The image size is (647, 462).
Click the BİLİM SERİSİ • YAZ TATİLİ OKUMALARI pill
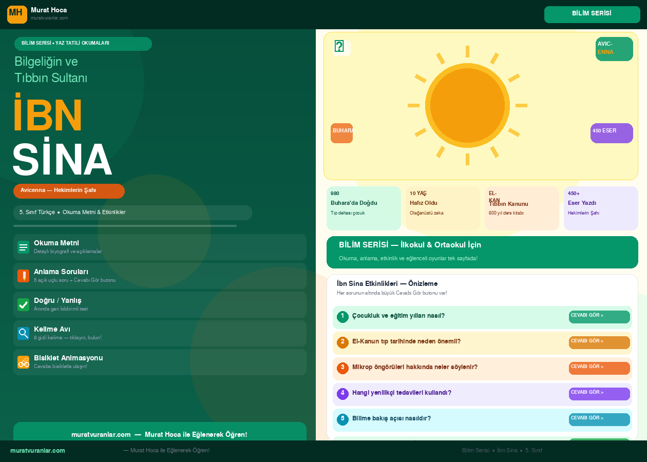click(83, 44)
